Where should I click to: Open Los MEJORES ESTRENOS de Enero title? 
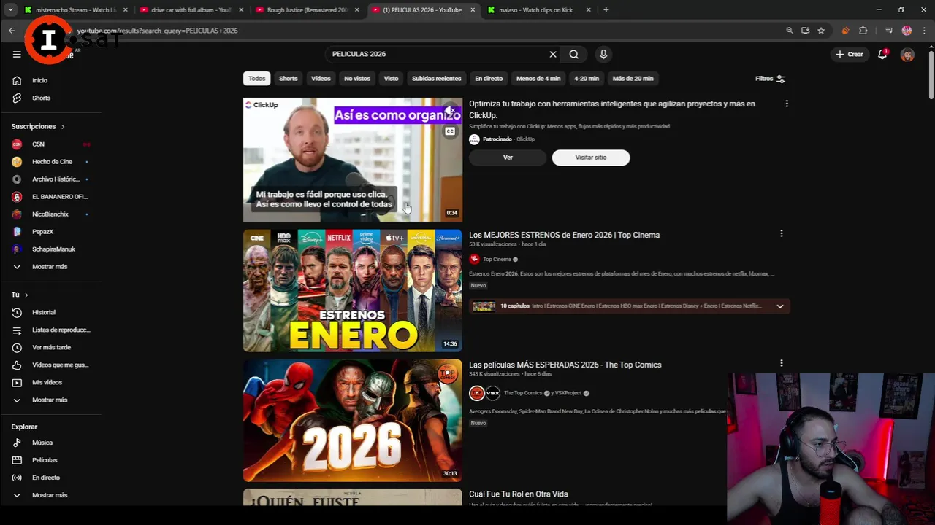click(564, 235)
